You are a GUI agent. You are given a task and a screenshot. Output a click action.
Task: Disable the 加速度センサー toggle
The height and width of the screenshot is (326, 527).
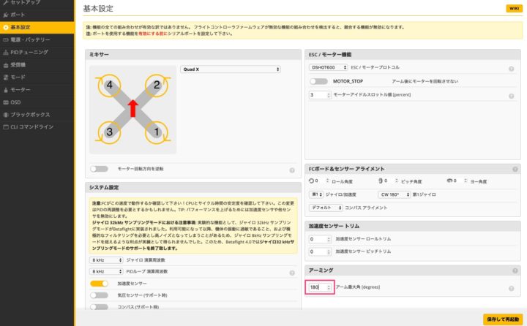pyautogui.click(x=98, y=283)
